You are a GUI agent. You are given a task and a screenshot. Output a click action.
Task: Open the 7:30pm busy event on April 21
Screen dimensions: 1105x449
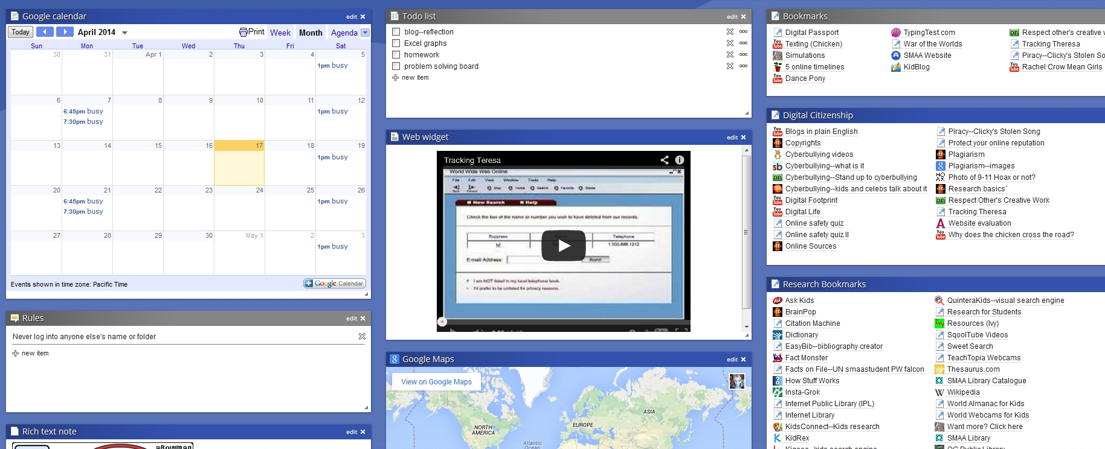[x=83, y=211]
